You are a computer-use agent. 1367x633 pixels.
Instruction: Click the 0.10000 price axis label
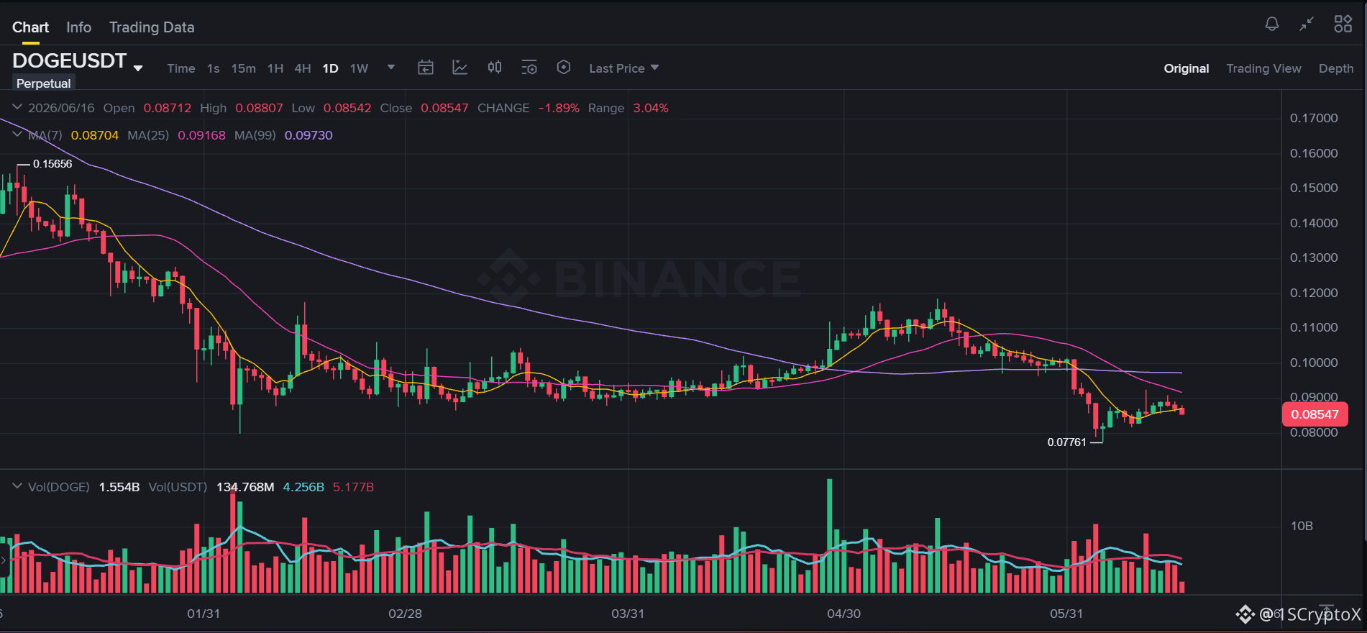tap(1314, 363)
